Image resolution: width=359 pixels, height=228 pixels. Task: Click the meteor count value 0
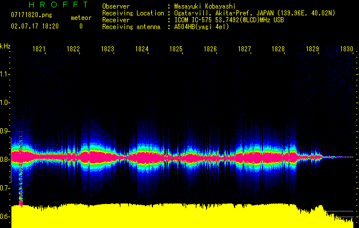pos(81,26)
